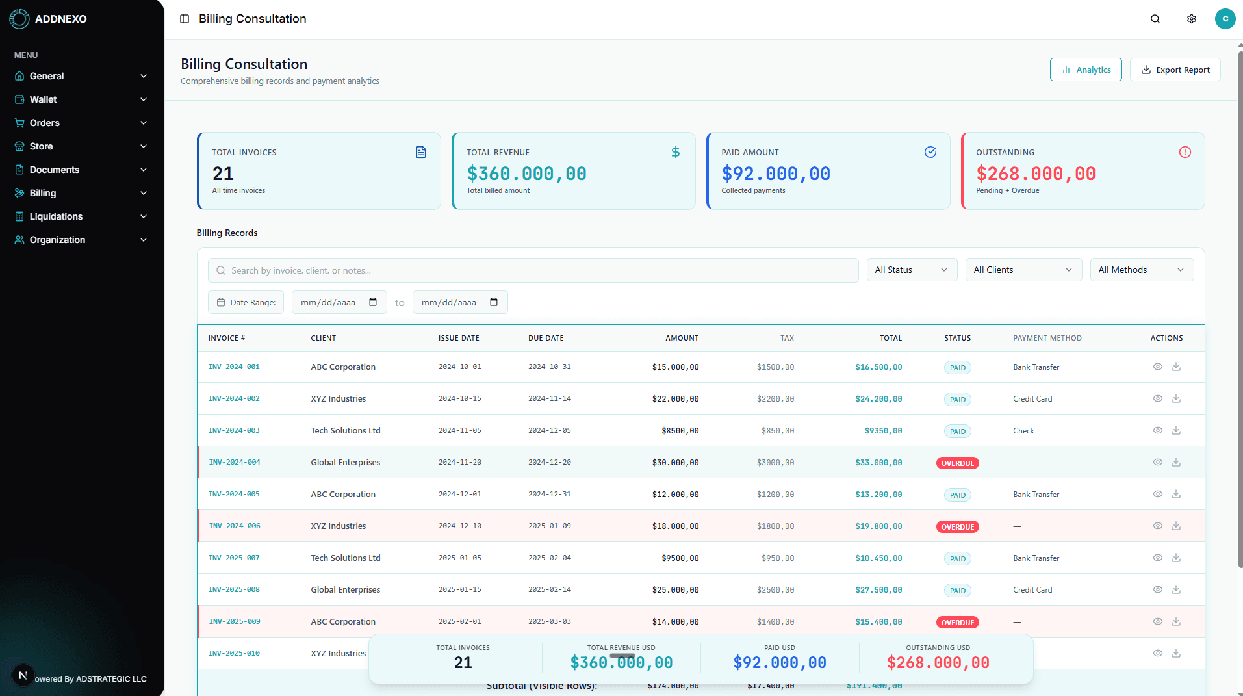Image resolution: width=1243 pixels, height=696 pixels.
Task: Click the Outstanding alert icon
Action: (1185, 152)
